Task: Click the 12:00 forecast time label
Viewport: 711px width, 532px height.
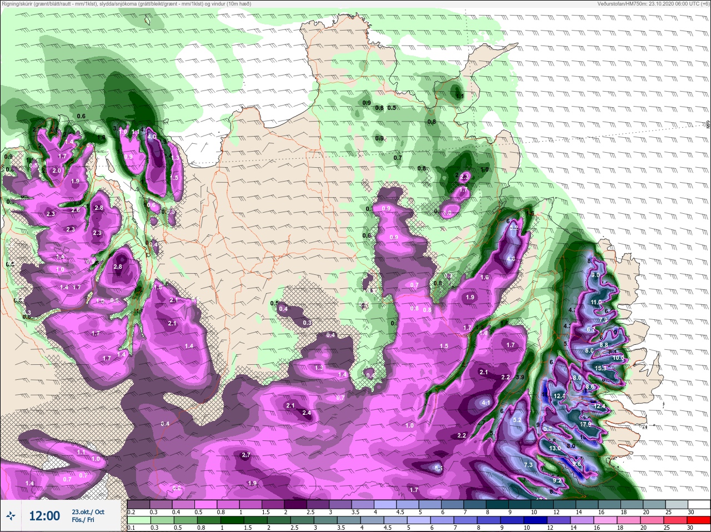Action: (x=44, y=516)
